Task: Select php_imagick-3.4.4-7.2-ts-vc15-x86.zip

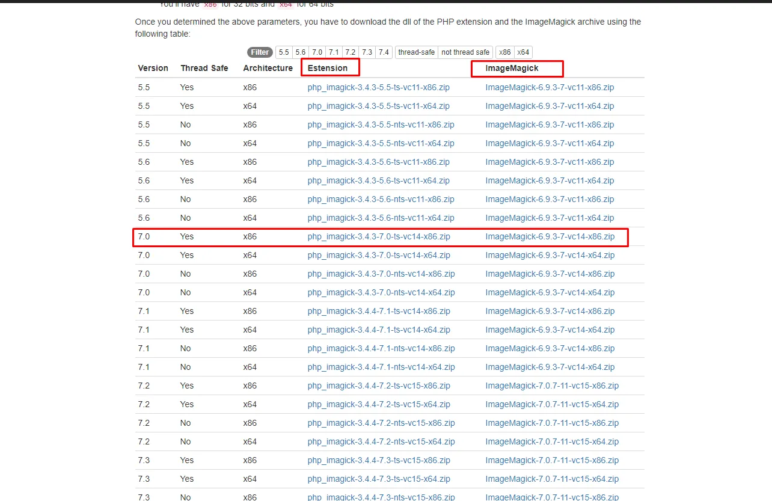Action: pos(379,386)
